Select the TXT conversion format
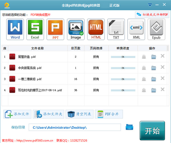 point(116,29)
